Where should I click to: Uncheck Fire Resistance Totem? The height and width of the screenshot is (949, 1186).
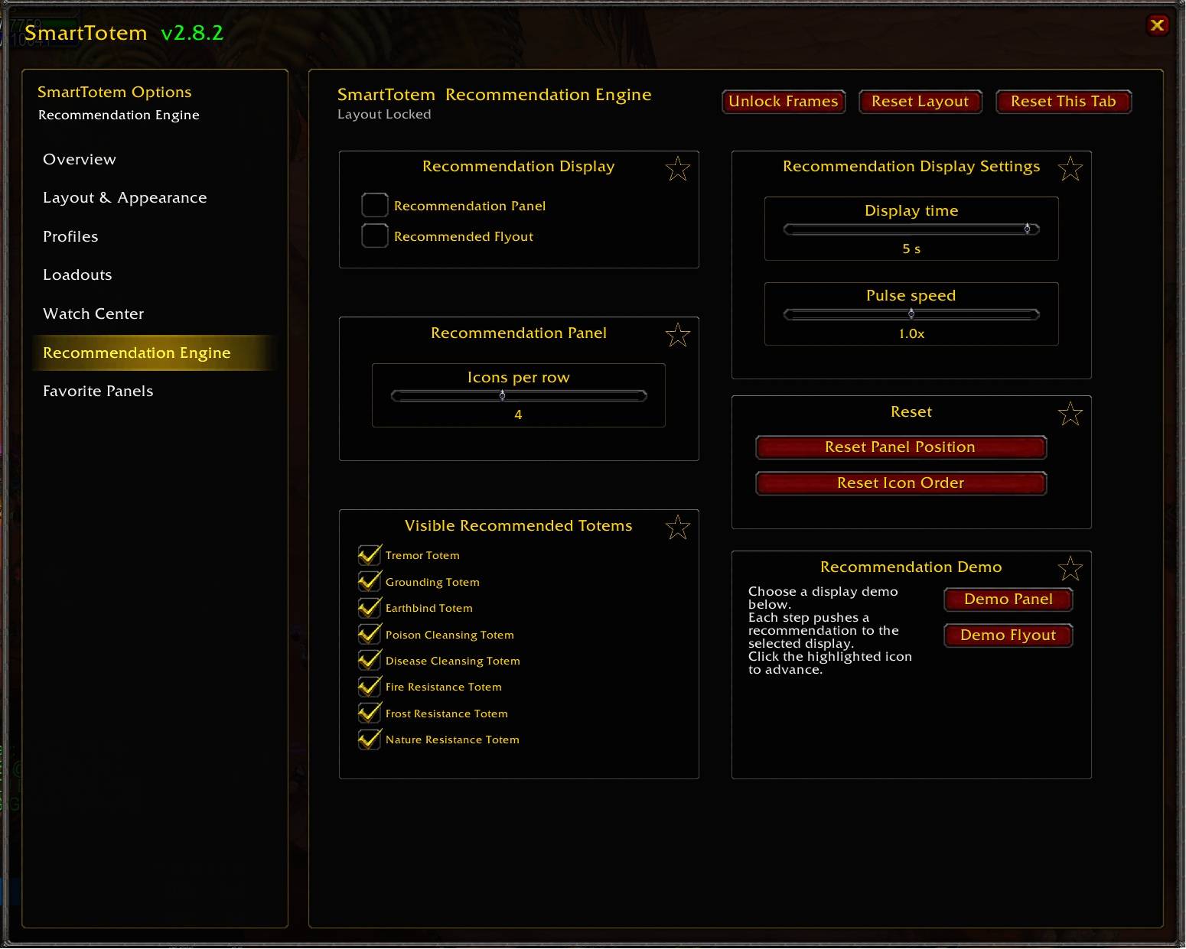(370, 687)
